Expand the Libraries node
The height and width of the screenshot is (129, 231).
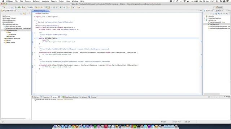click(x=6, y=37)
